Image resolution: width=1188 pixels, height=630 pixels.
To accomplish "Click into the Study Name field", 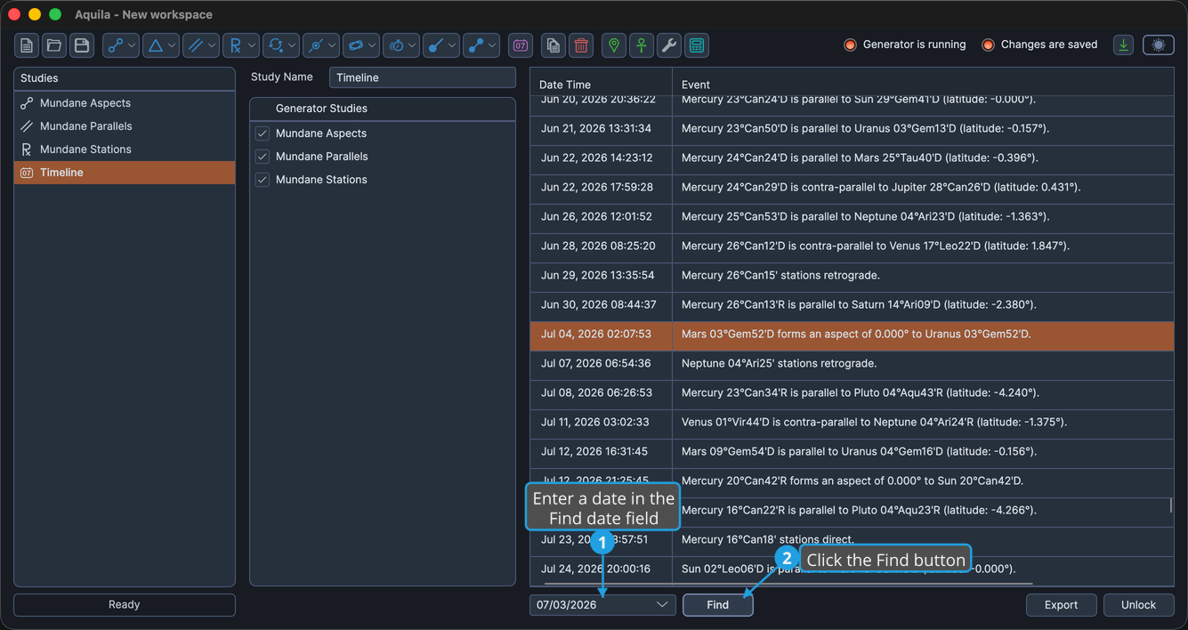I will click(x=423, y=77).
